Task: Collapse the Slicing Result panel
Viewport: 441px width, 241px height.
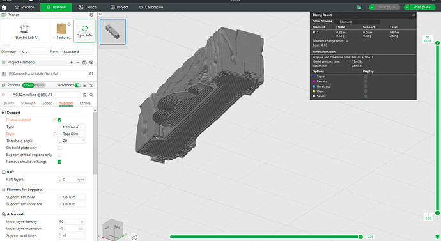Action: [x=414, y=15]
